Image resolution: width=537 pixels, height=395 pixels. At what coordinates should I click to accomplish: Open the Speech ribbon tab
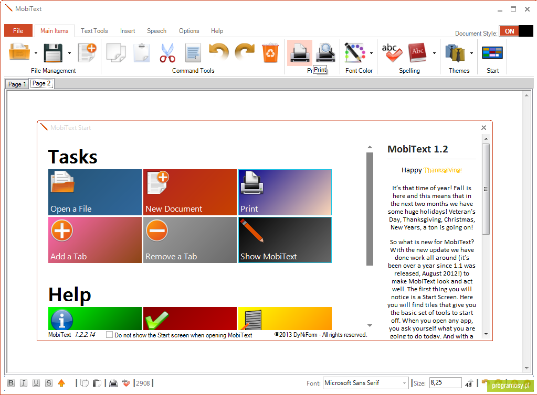click(156, 31)
